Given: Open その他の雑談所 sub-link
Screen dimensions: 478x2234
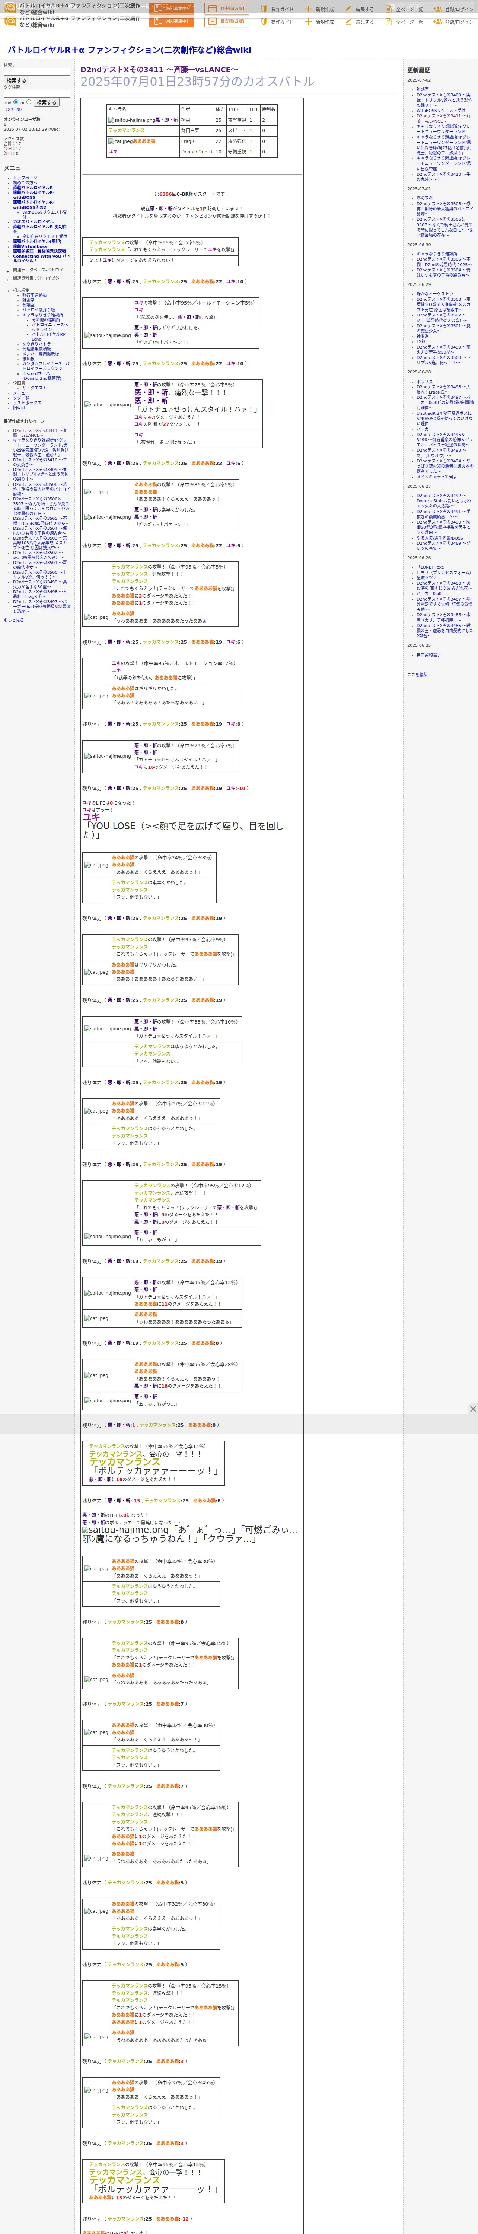Looking at the screenshot, I should 46,320.
